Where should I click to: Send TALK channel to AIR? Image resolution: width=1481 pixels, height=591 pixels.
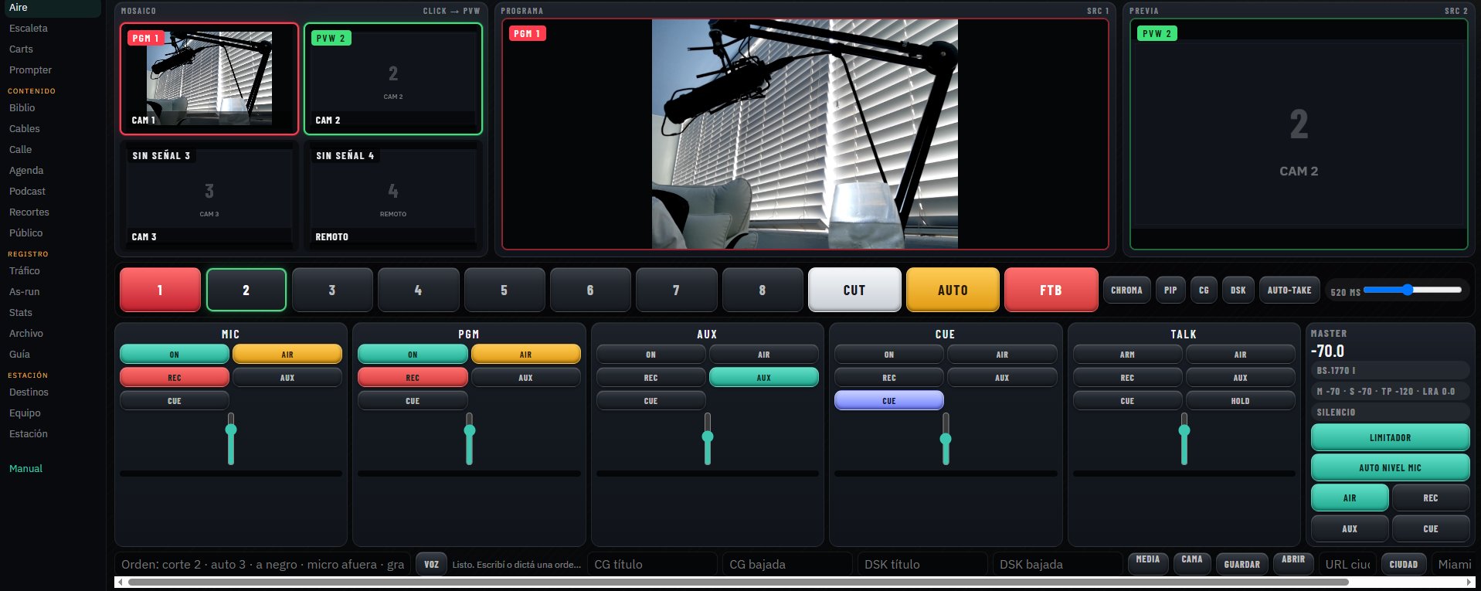point(1240,354)
